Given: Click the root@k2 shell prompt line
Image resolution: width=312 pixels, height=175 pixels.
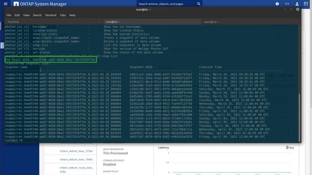Looking at the screenshot, I should [14, 140].
